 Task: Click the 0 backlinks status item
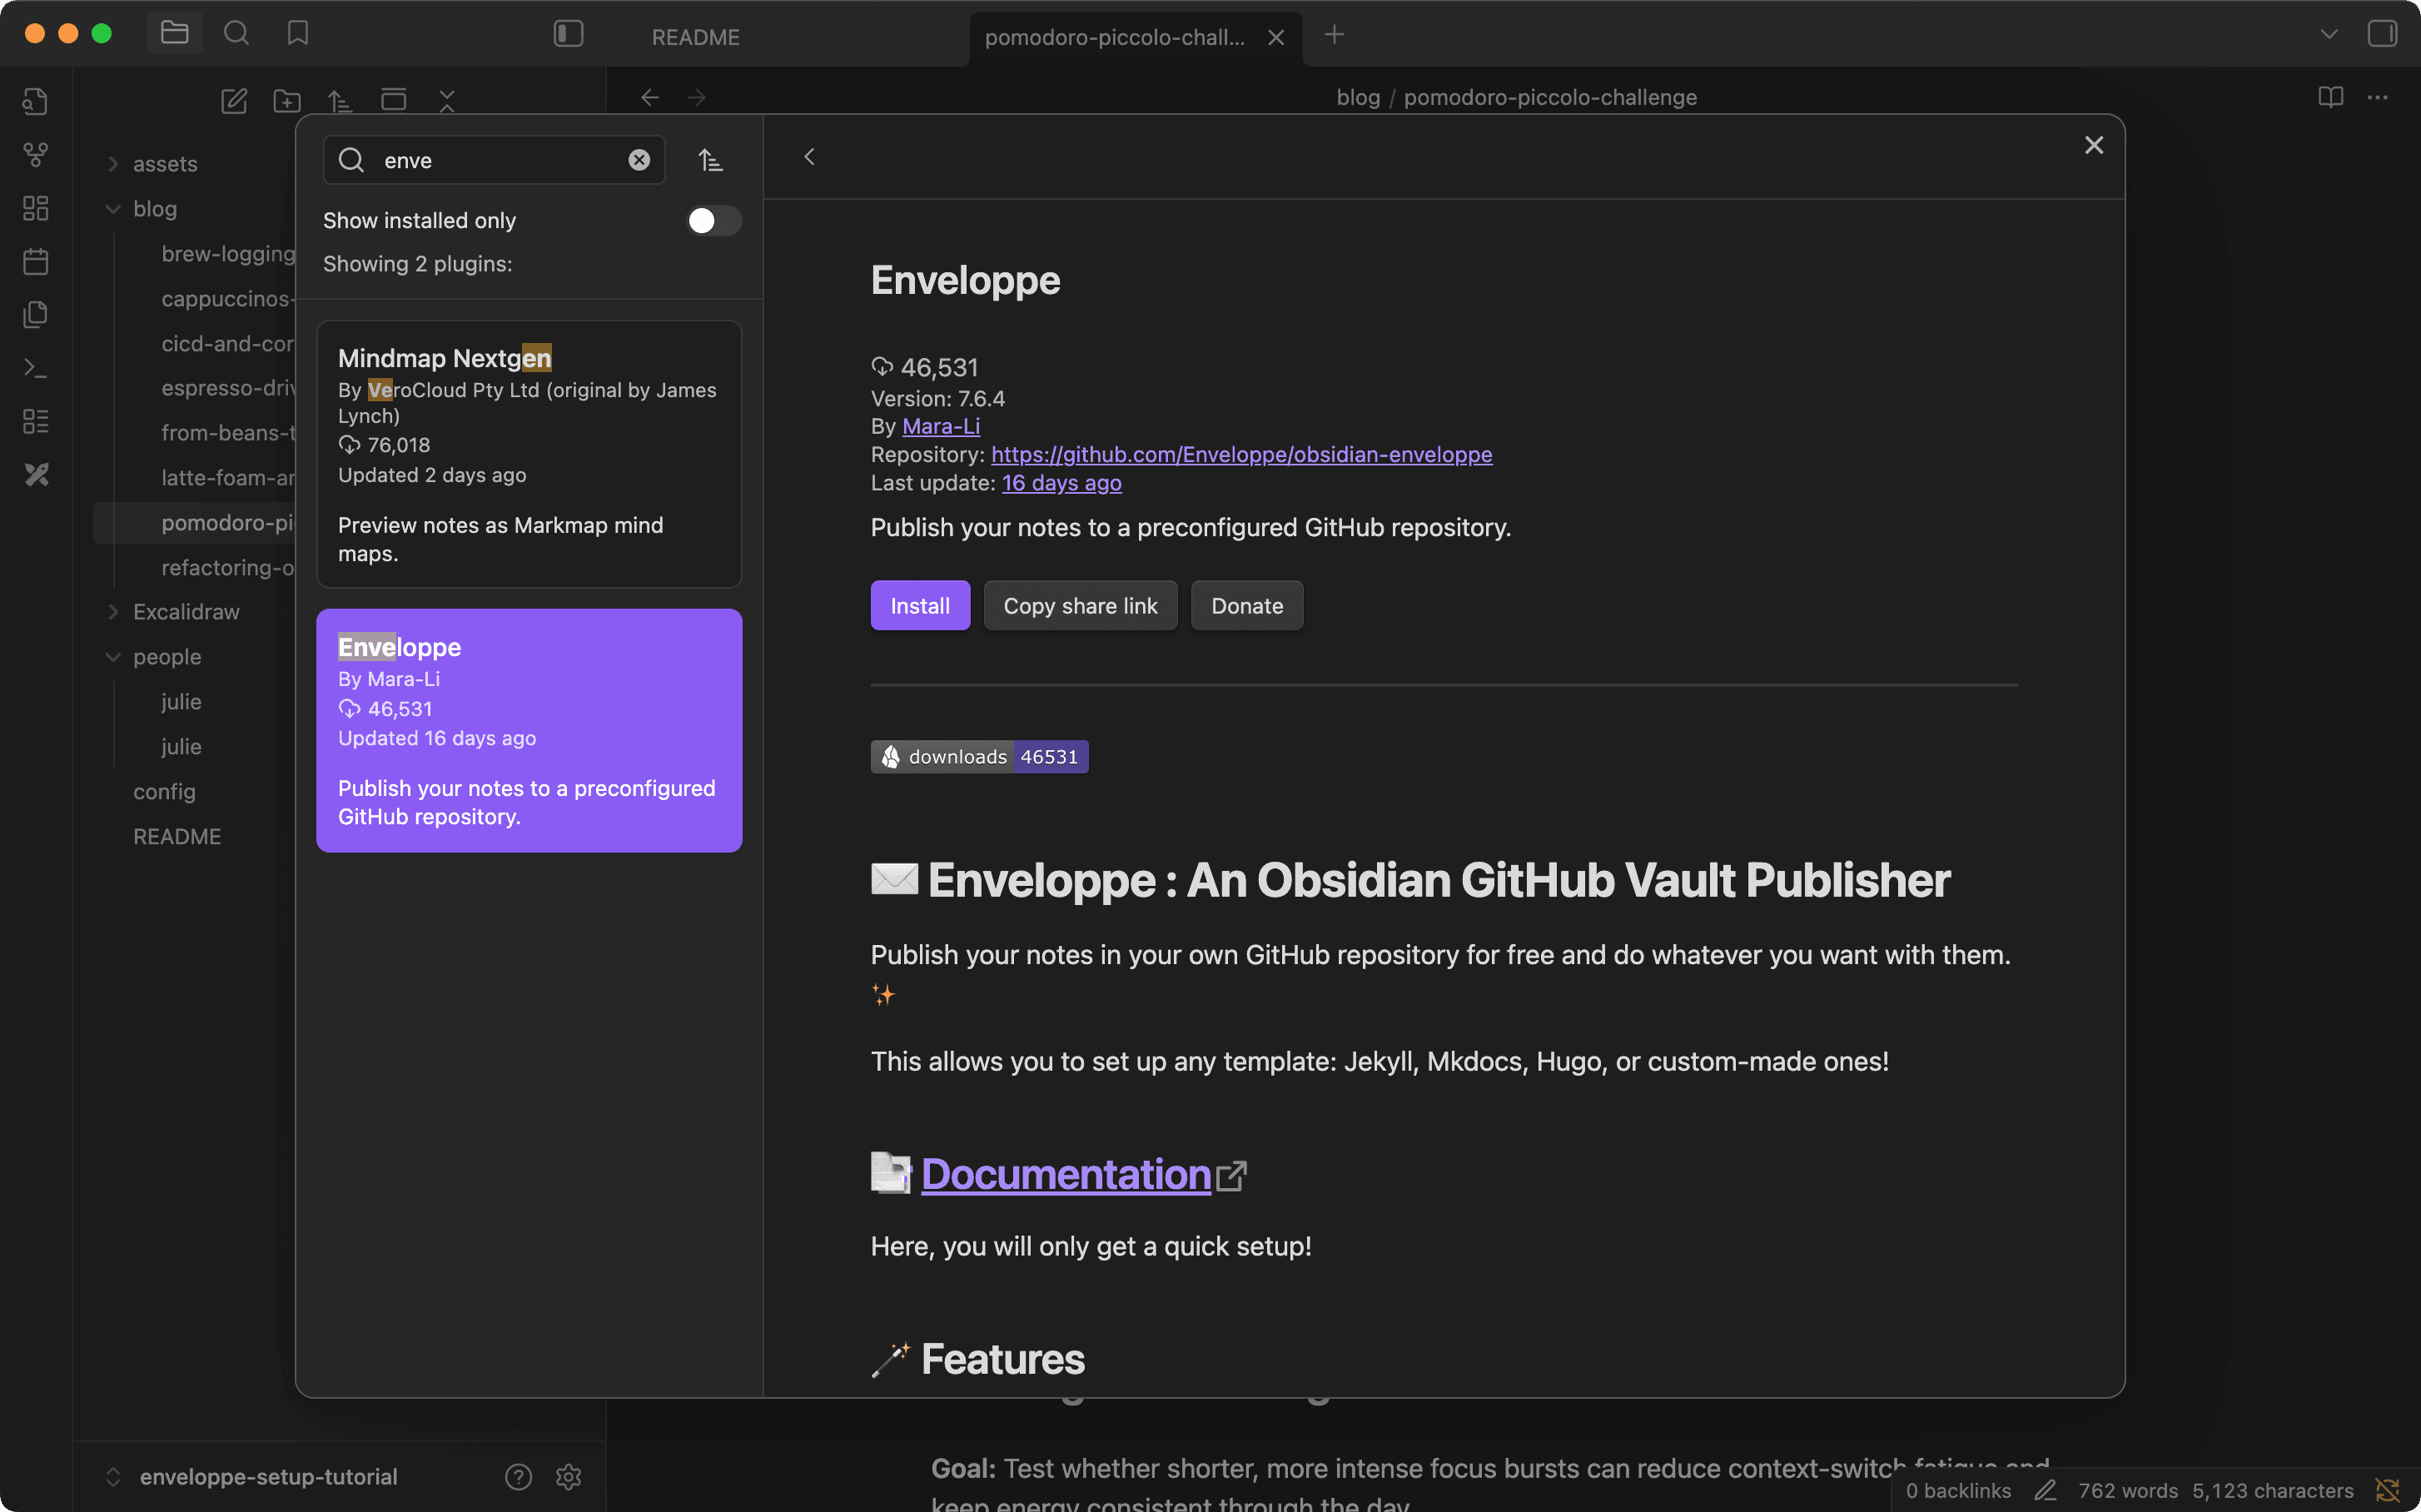pyautogui.click(x=1958, y=1491)
